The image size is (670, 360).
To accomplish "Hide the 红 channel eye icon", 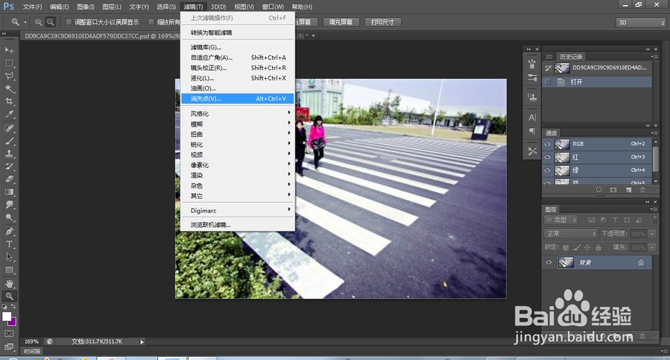I will 547,157.
